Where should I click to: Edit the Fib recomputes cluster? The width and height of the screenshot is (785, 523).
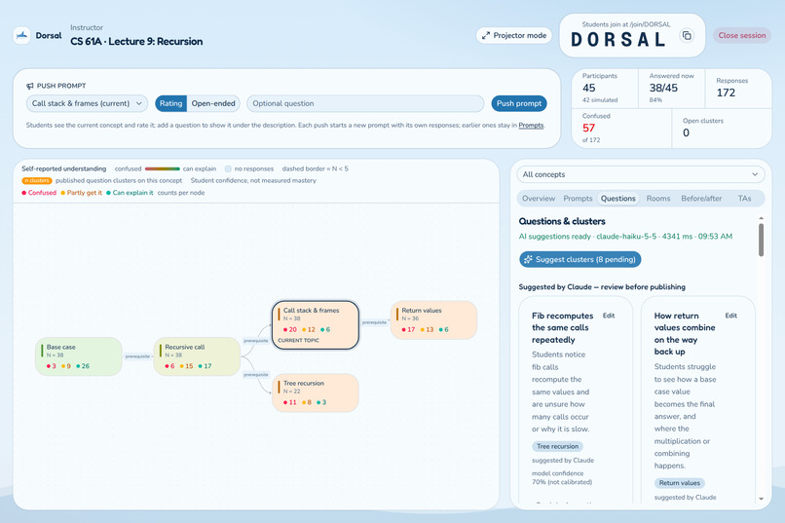[609, 316]
